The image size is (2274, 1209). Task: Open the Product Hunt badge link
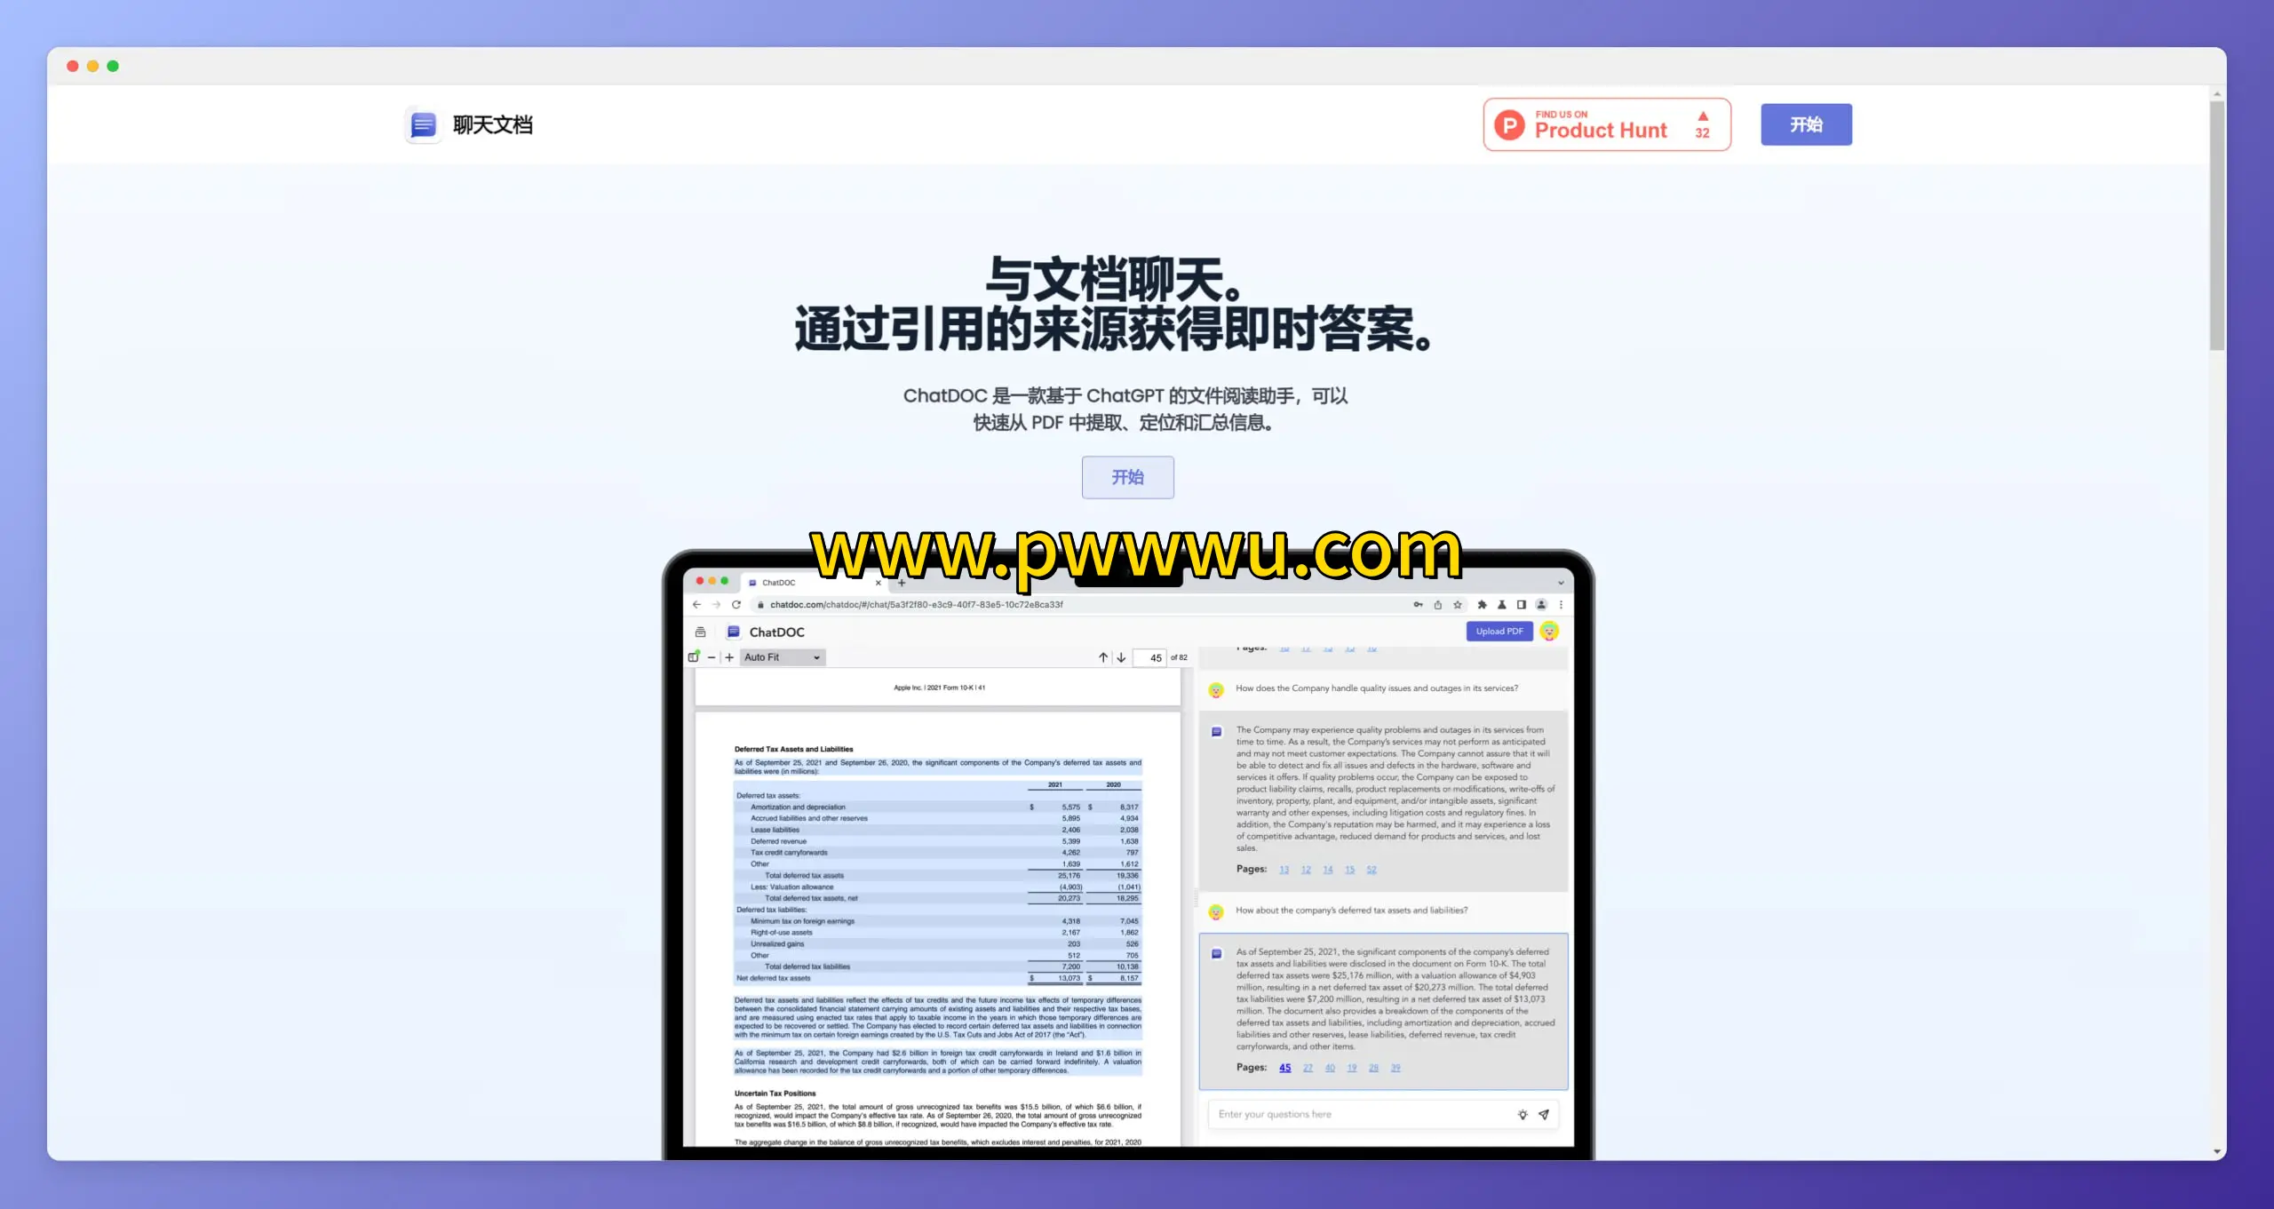(x=1606, y=124)
